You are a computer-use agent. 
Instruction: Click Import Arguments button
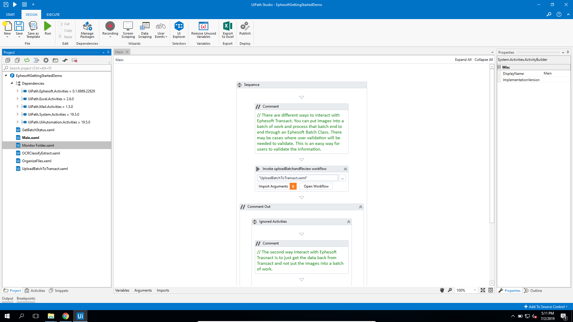click(x=273, y=186)
